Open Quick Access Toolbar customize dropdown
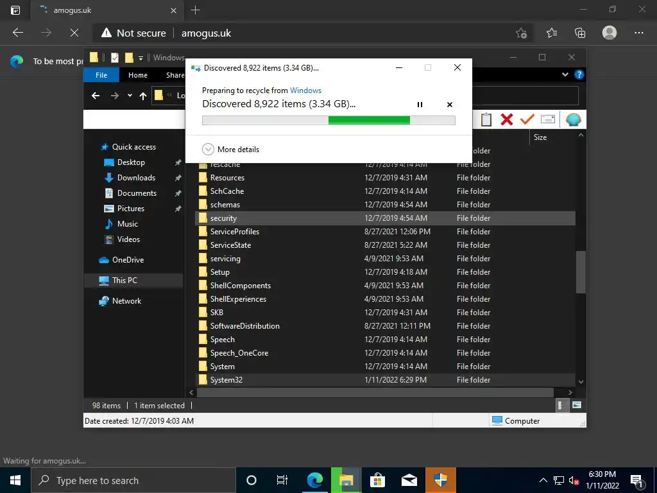This screenshot has height=493, width=657. [141, 58]
